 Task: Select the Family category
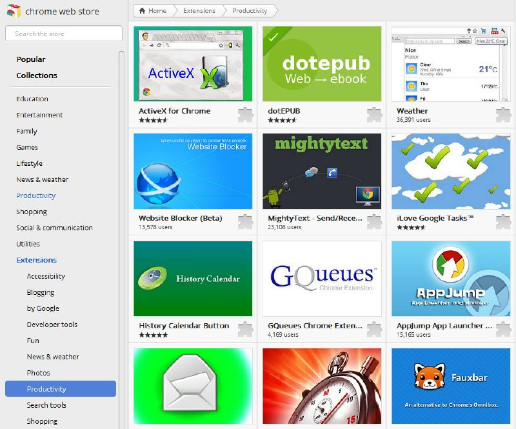point(26,131)
